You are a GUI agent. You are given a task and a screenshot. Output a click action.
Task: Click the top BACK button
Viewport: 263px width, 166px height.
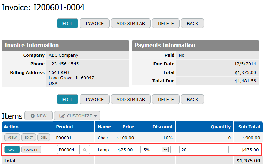click(x=192, y=23)
